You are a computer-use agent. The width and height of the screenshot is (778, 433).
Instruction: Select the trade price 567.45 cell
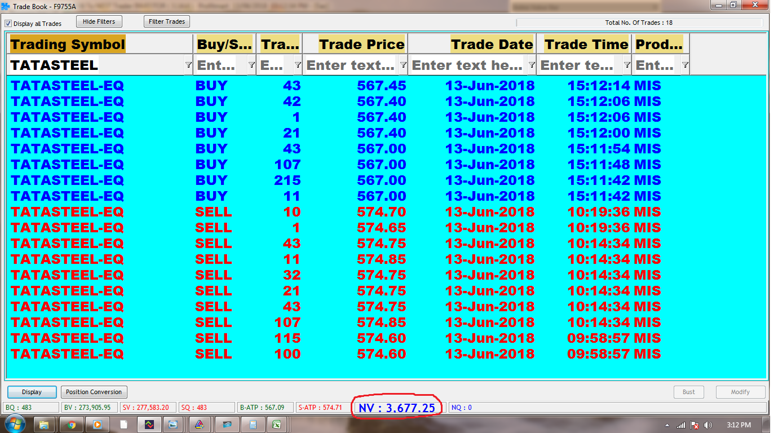tap(382, 86)
